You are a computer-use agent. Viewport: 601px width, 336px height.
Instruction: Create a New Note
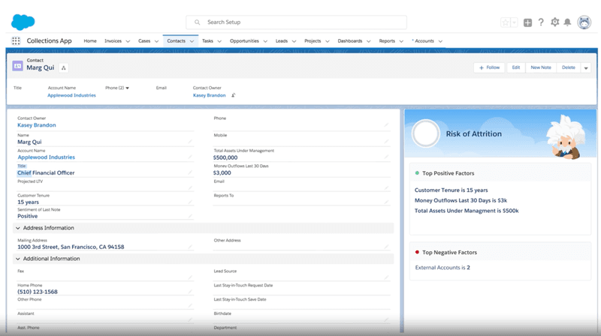coord(541,67)
